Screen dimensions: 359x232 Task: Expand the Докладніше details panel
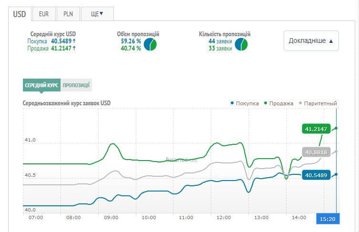[311, 41]
